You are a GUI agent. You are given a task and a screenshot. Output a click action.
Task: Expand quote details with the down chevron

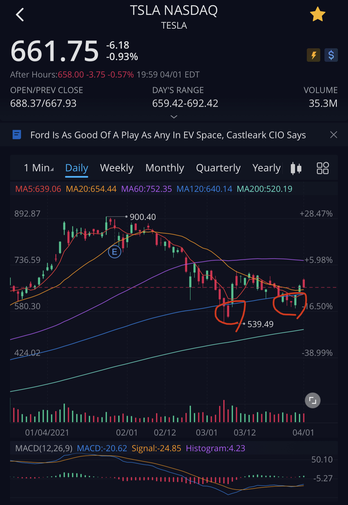pos(174,117)
